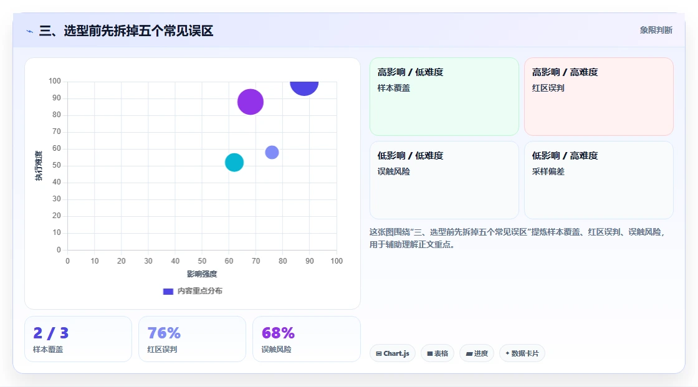Viewport: 698px width, 387px height.
Task: Click the 数据卡片 tag chip
Action: tap(522, 353)
